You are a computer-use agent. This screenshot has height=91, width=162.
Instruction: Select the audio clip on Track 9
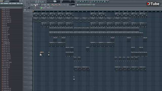pyautogui.click(x=42, y=54)
